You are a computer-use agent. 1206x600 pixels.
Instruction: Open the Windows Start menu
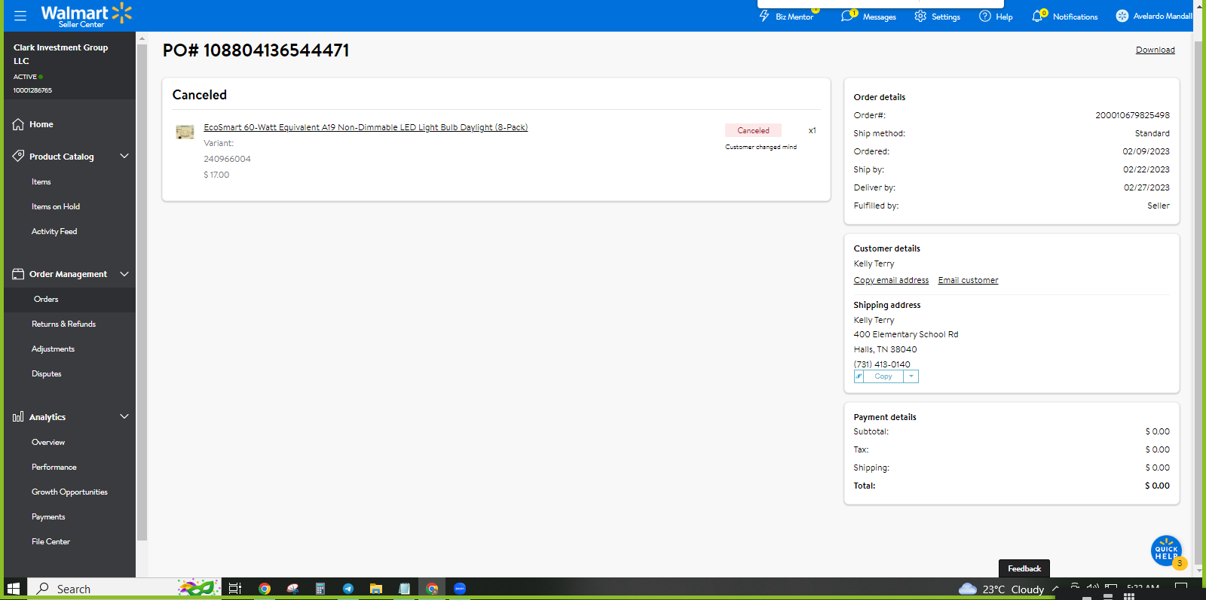(13, 589)
